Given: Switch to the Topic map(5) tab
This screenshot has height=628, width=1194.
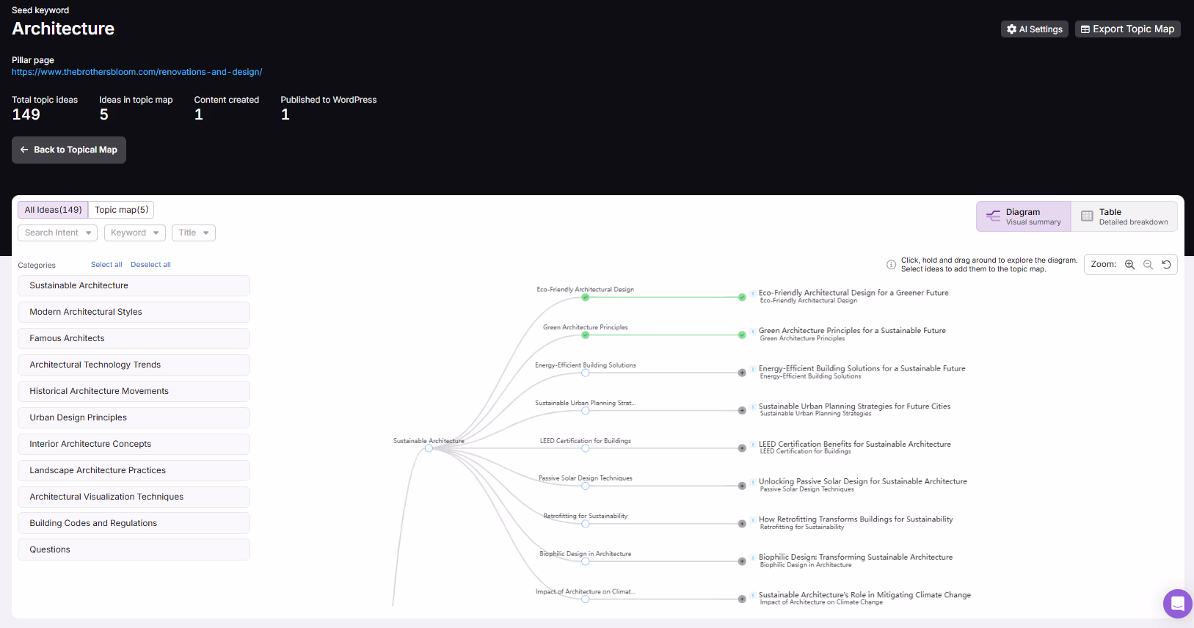Looking at the screenshot, I should tap(121, 210).
